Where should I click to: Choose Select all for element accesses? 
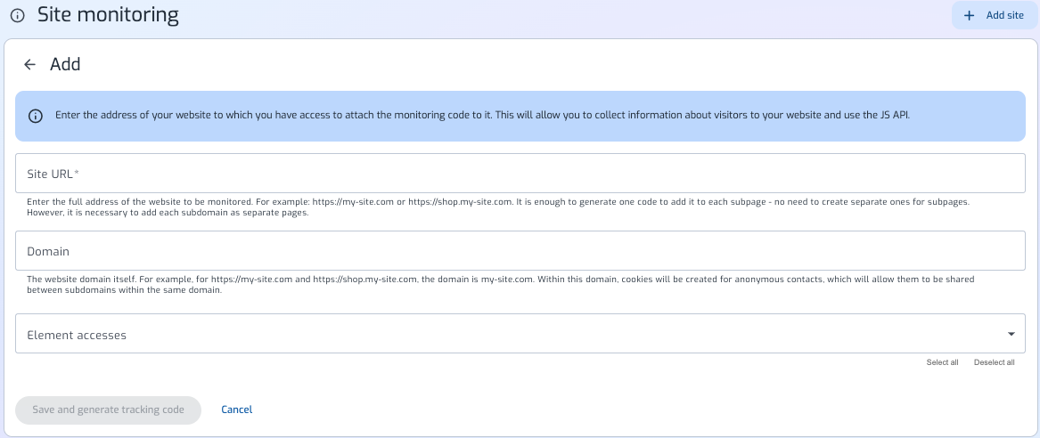click(x=942, y=362)
